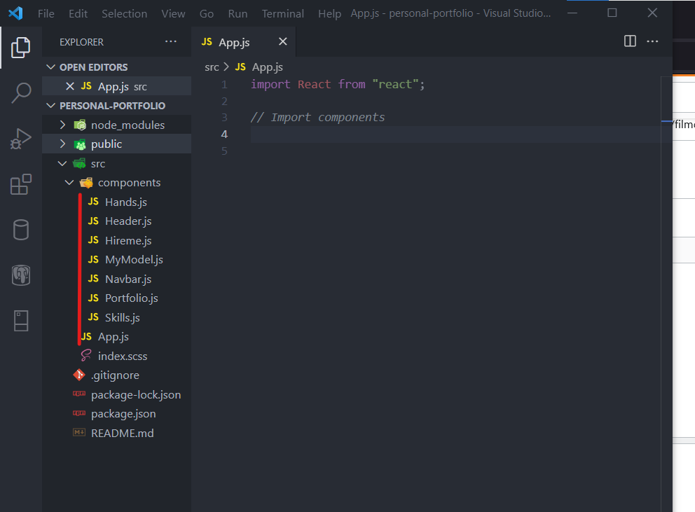Select the database icon in the activity bar
This screenshot has width=695, height=512.
(20, 229)
